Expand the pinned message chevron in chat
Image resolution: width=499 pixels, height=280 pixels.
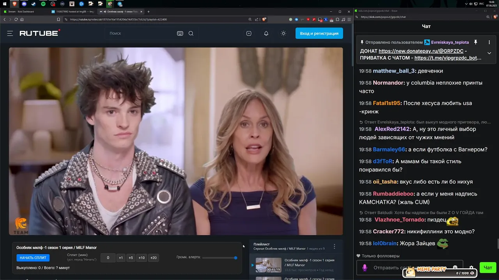pos(489,53)
